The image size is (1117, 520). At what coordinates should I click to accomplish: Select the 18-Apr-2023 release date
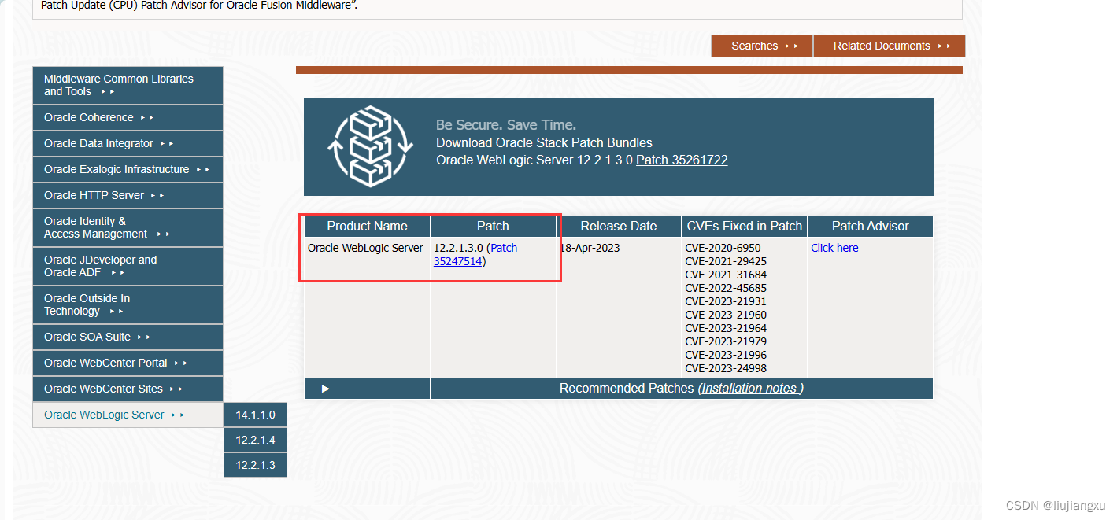pyautogui.click(x=590, y=248)
